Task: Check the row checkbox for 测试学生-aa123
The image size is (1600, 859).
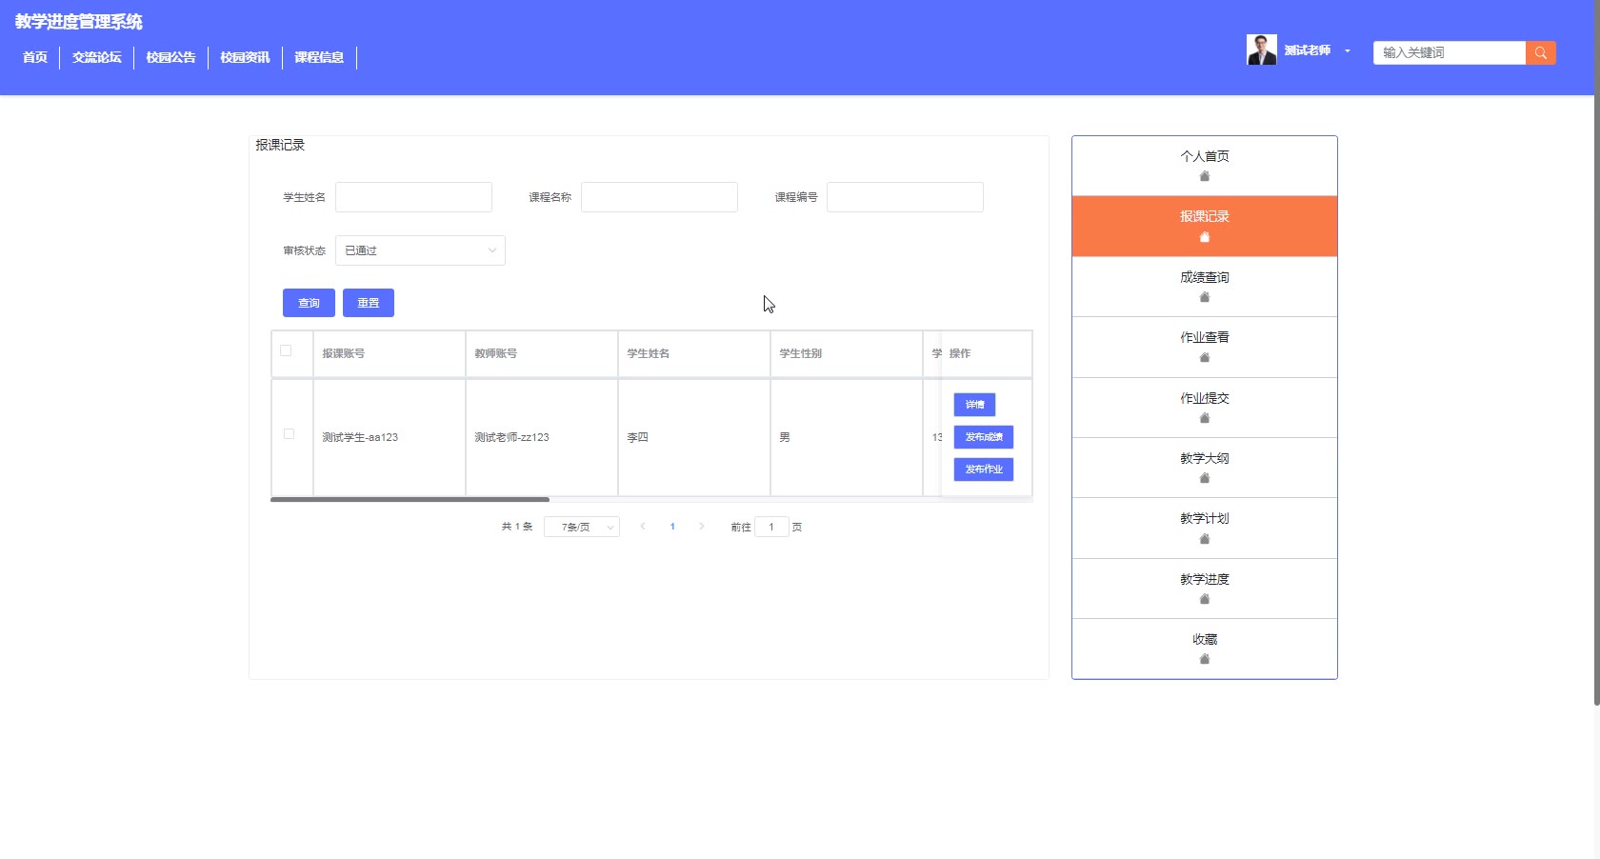Action: pyautogui.click(x=289, y=433)
